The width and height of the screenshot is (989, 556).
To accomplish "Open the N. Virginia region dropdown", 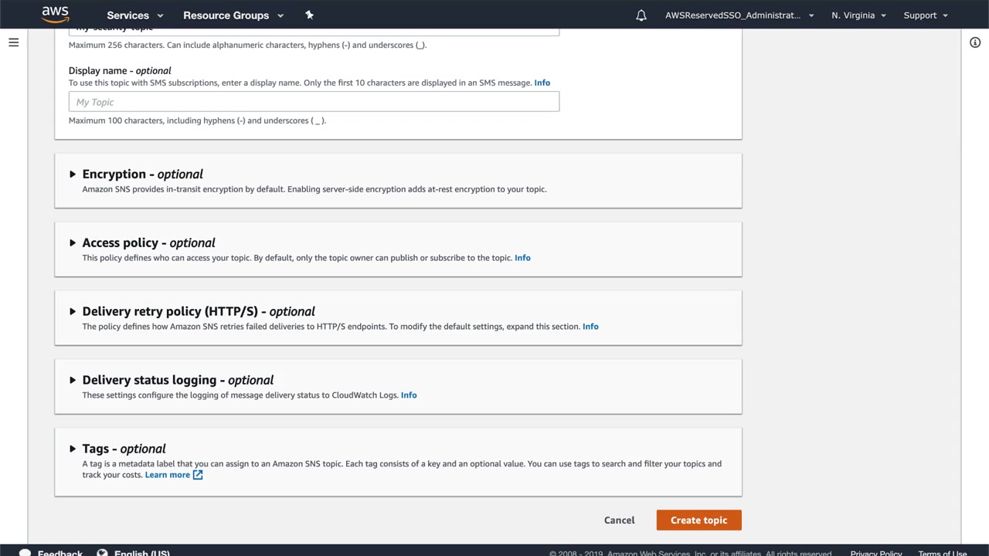I will point(858,15).
